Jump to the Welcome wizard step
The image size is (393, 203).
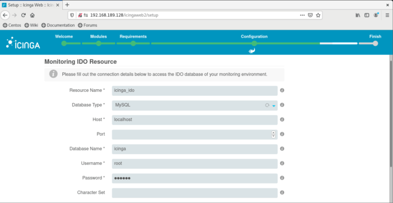click(x=64, y=43)
